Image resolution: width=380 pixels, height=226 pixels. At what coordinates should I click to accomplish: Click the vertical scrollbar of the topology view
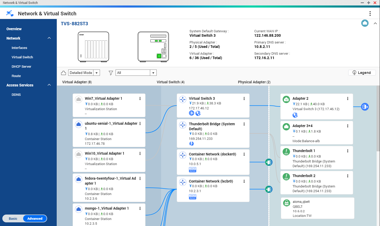coord(378,118)
